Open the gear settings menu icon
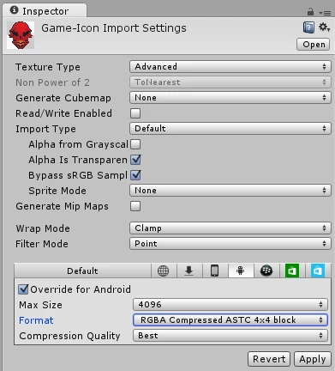 pyautogui.click(x=324, y=27)
